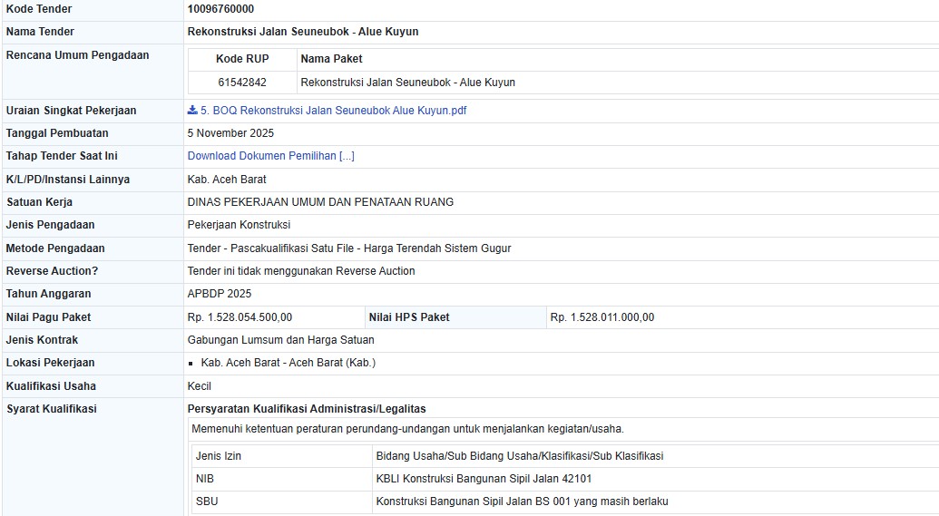Click package name in the Nama Paket cell
This screenshot has height=516, width=939.
407,83
